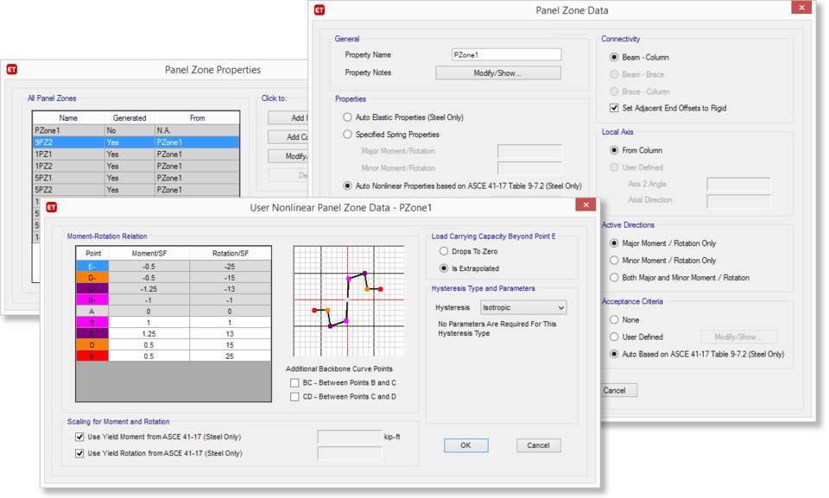The image size is (829, 498).
Task: Click ETABS icon in Panel Zone Data title bar
Action: [x=320, y=10]
